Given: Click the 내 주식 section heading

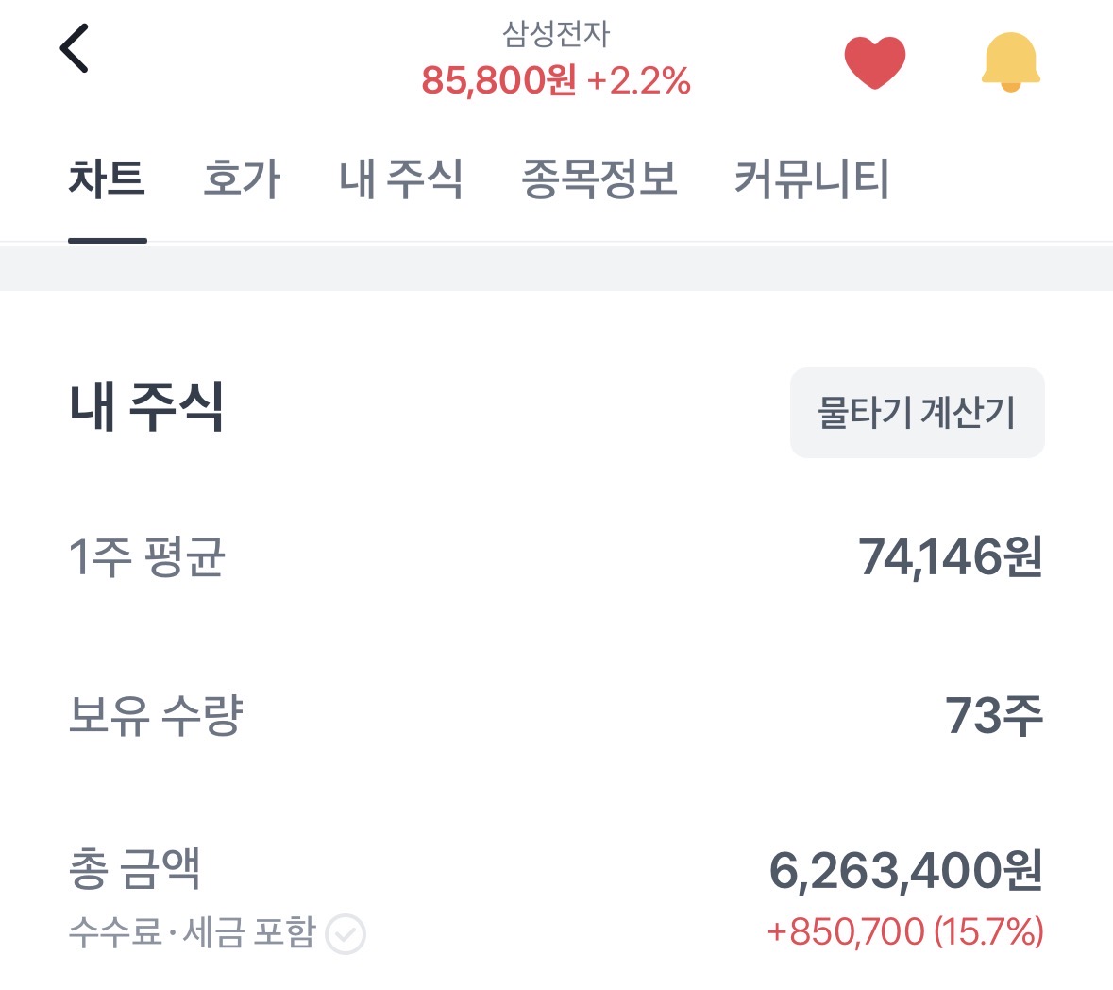Looking at the screenshot, I should click(x=147, y=407).
